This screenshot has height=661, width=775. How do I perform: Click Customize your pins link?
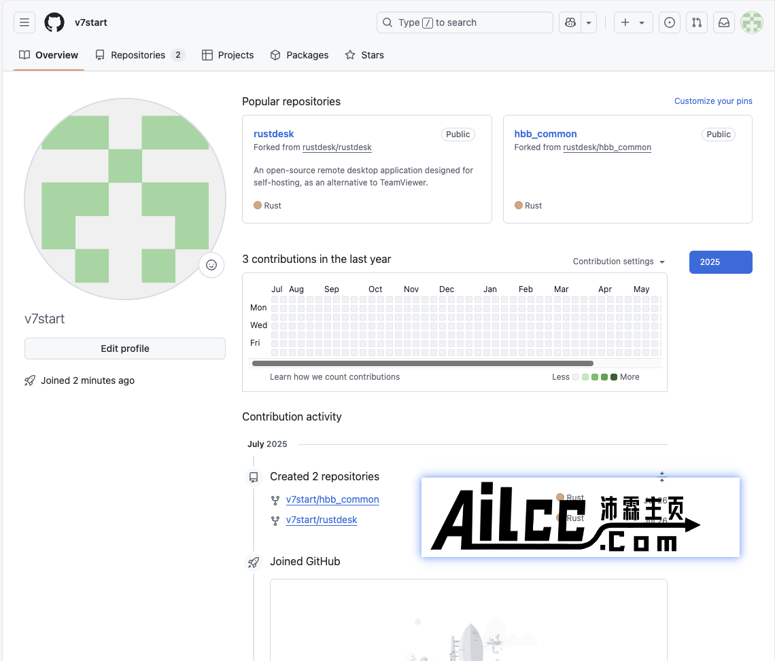point(713,101)
